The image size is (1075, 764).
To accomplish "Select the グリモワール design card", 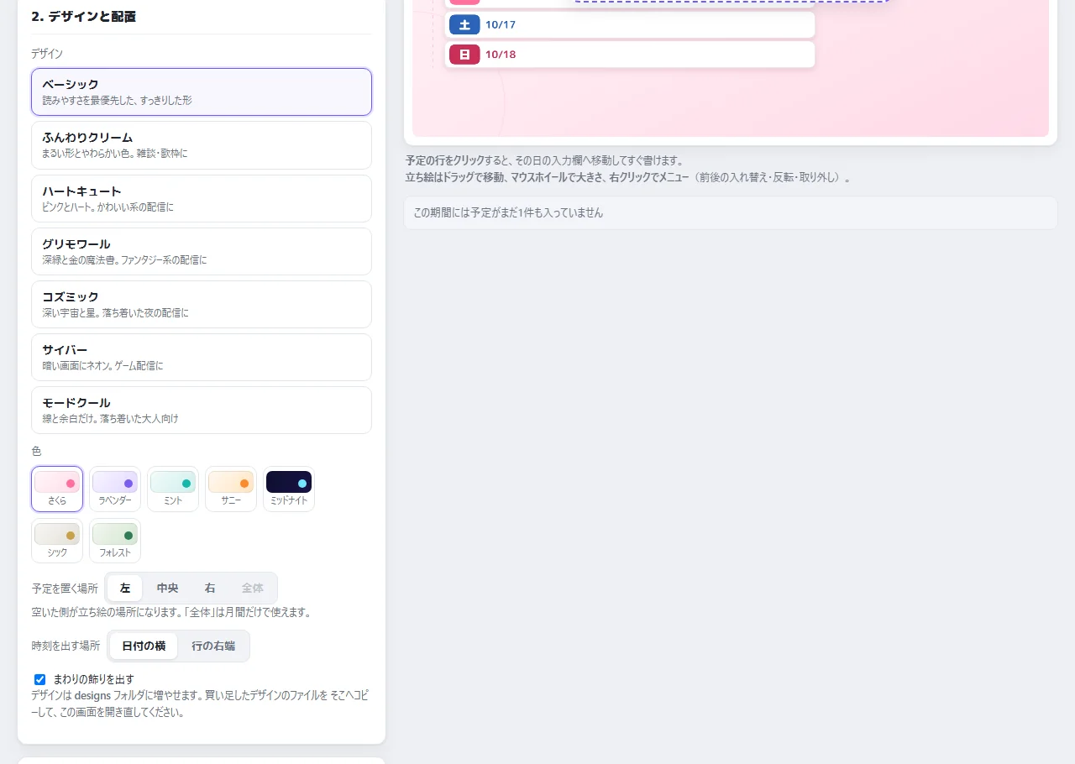I will point(202,251).
